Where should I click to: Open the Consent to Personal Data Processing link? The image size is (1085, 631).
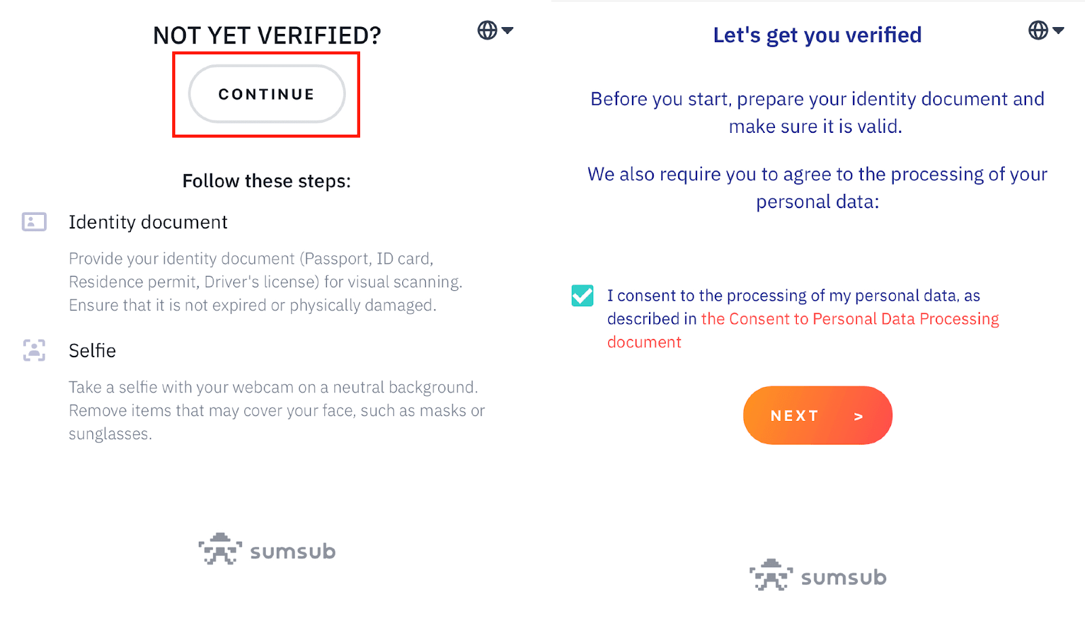(x=850, y=319)
